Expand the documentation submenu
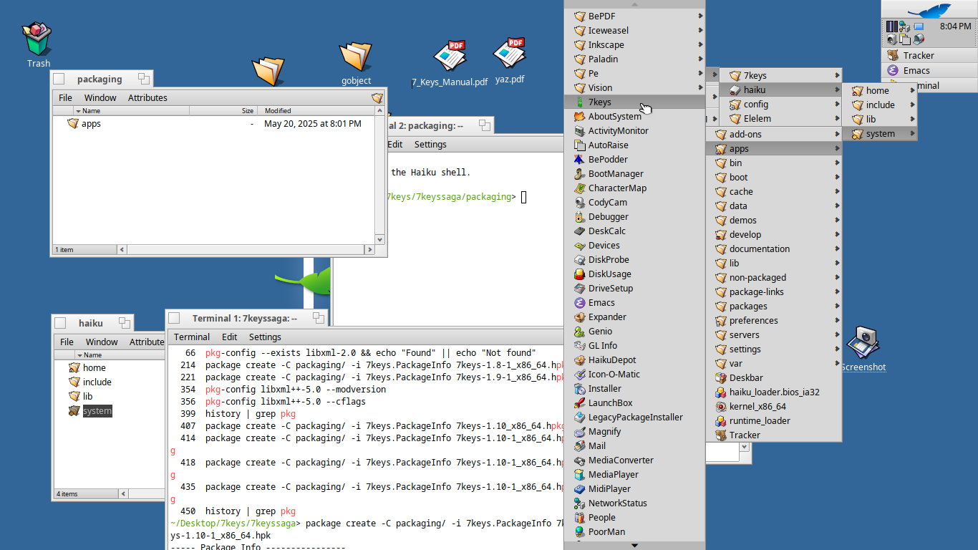The width and height of the screenshot is (978, 550). (x=774, y=249)
